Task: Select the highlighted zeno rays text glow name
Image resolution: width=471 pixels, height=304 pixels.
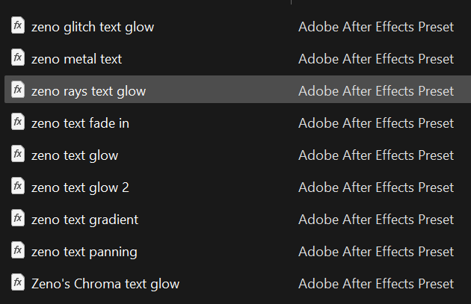Action: pyautogui.click(x=88, y=91)
